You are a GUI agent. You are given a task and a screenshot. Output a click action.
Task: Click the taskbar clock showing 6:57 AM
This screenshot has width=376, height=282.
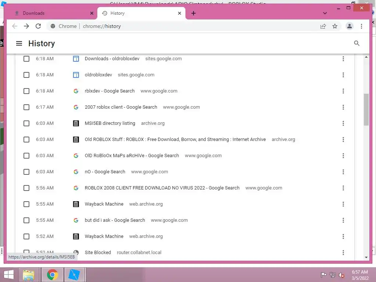[360, 275]
